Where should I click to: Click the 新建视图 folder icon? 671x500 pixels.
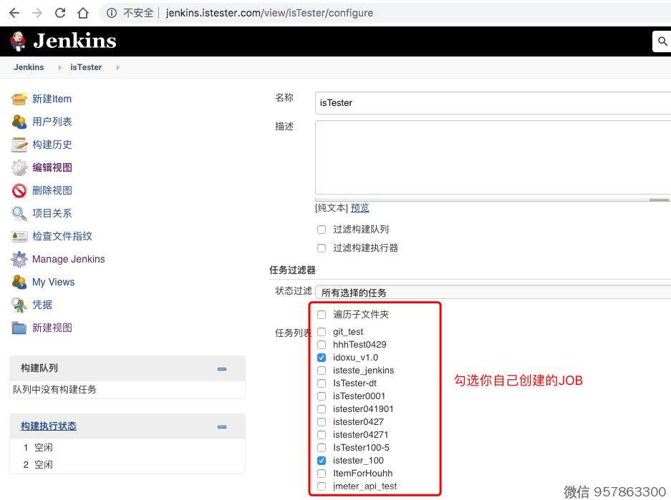(x=19, y=328)
